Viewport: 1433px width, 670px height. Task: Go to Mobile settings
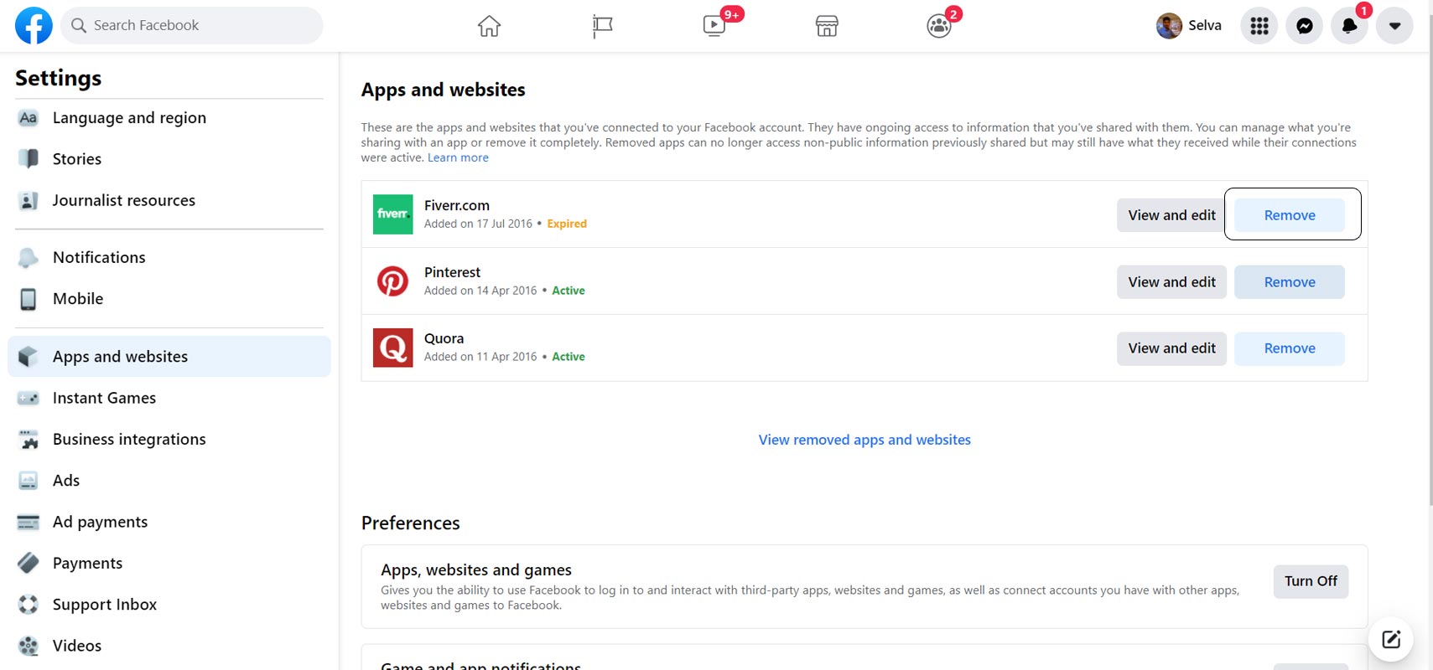tap(78, 299)
